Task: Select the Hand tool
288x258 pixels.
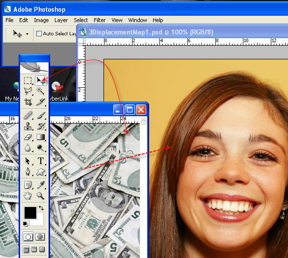Action: click(x=28, y=196)
